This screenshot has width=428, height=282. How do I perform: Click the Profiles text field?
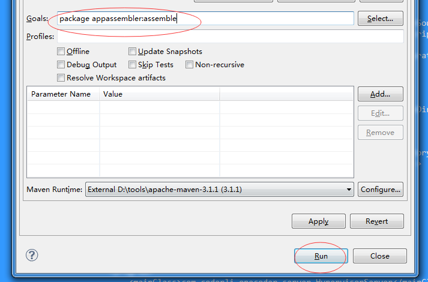click(x=229, y=37)
